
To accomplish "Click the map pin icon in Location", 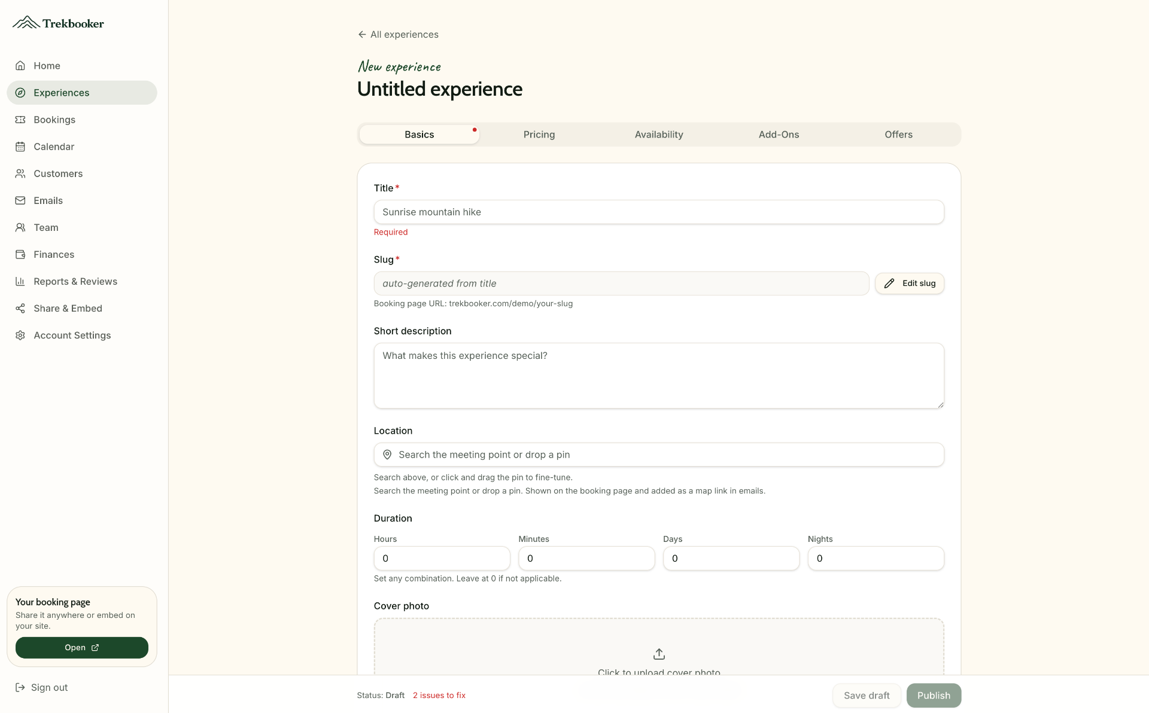I will (387, 455).
